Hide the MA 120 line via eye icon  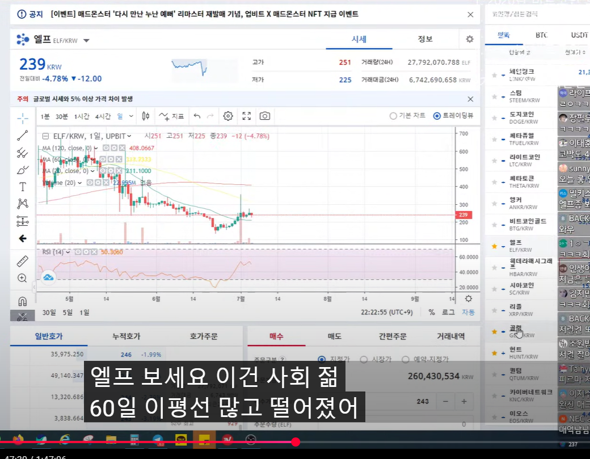coord(106,148)
